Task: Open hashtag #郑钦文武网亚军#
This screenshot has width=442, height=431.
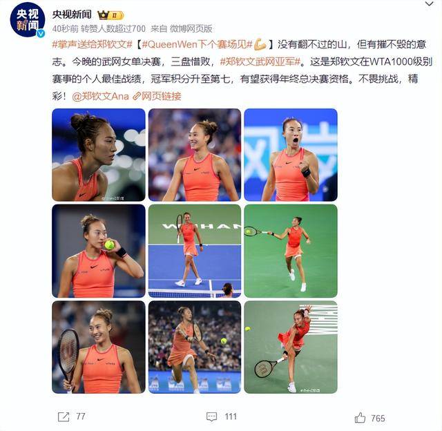Action: 260,61
